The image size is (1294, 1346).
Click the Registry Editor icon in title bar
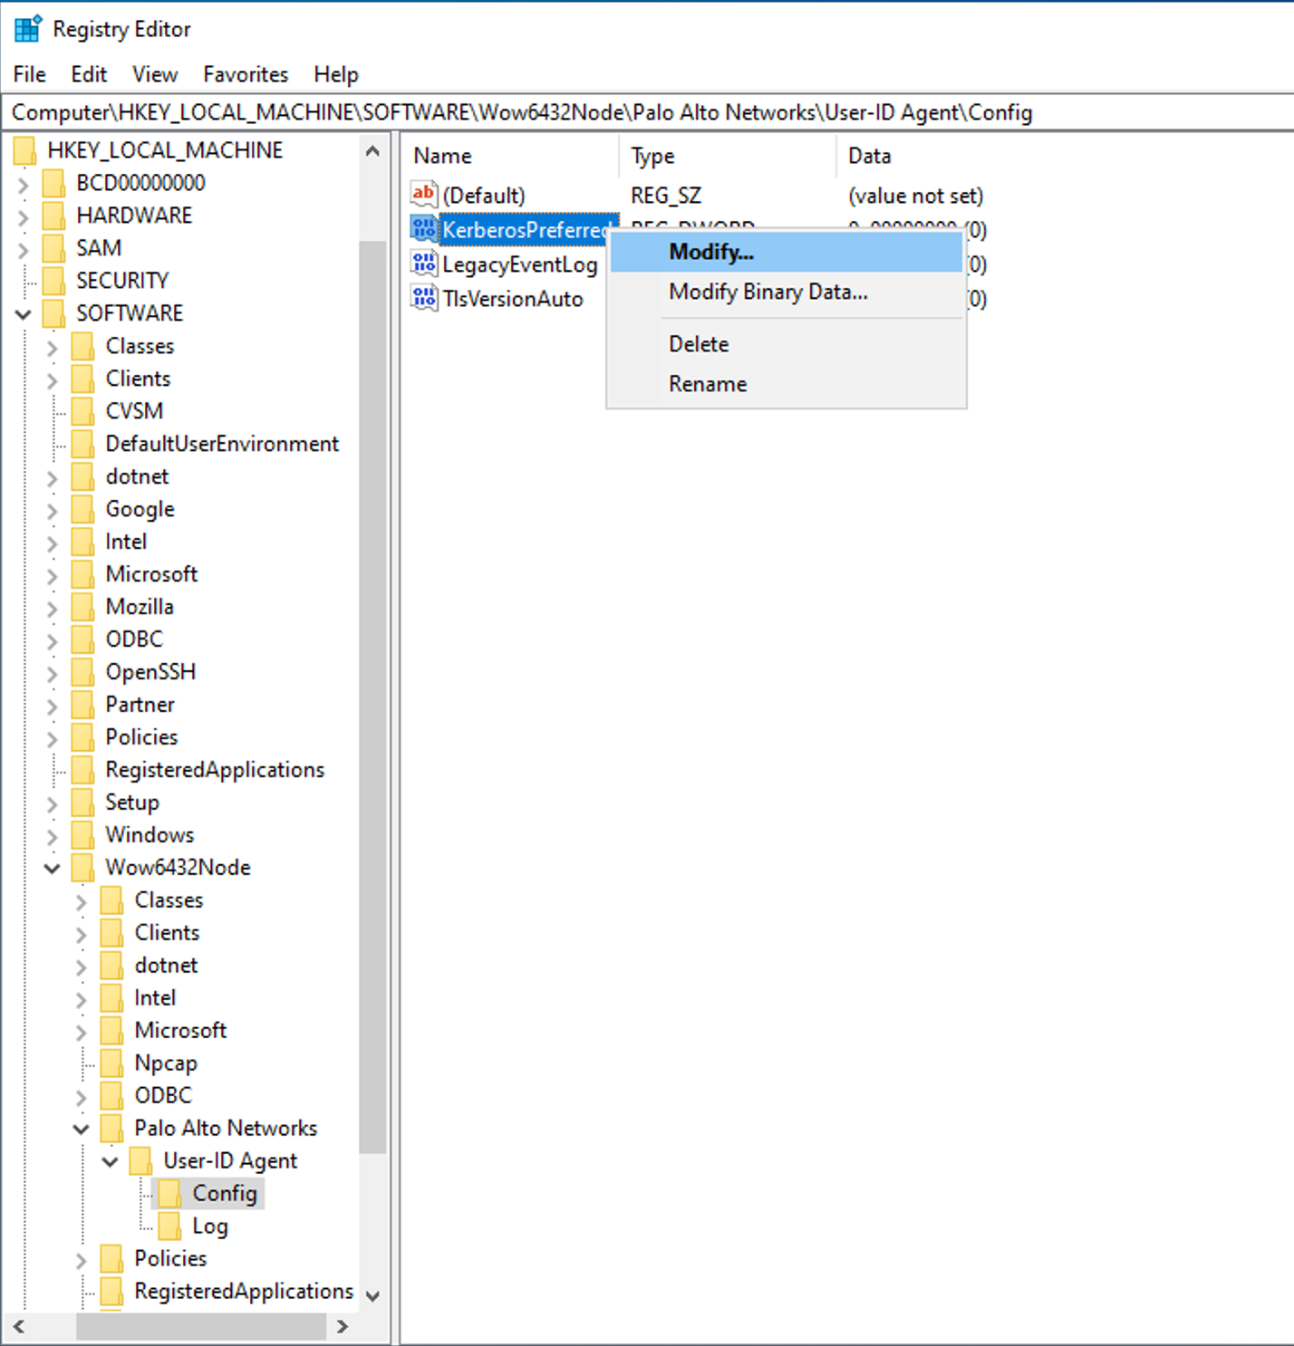tap(26, 28)
